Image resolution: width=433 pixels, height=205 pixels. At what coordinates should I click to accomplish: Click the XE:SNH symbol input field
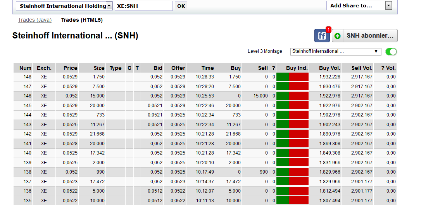(x=143, y=6)
